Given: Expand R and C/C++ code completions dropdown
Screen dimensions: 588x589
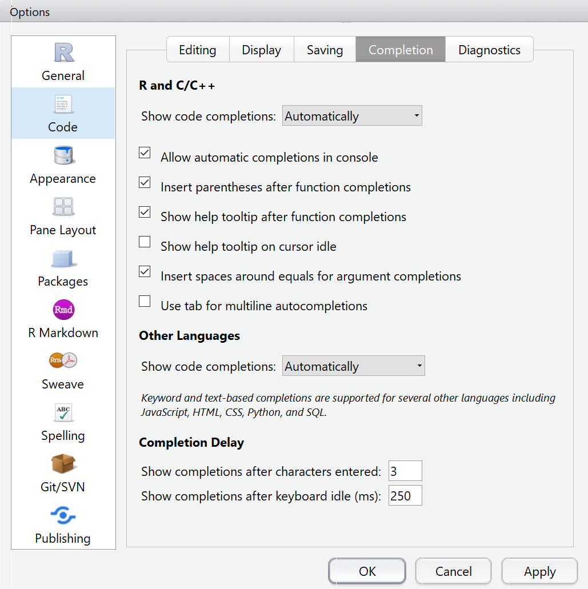Looking at the screenshot, I should [x=352, y=116].
